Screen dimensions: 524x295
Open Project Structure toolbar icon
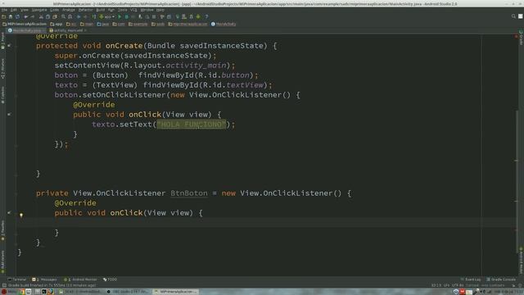pos(169,16)
